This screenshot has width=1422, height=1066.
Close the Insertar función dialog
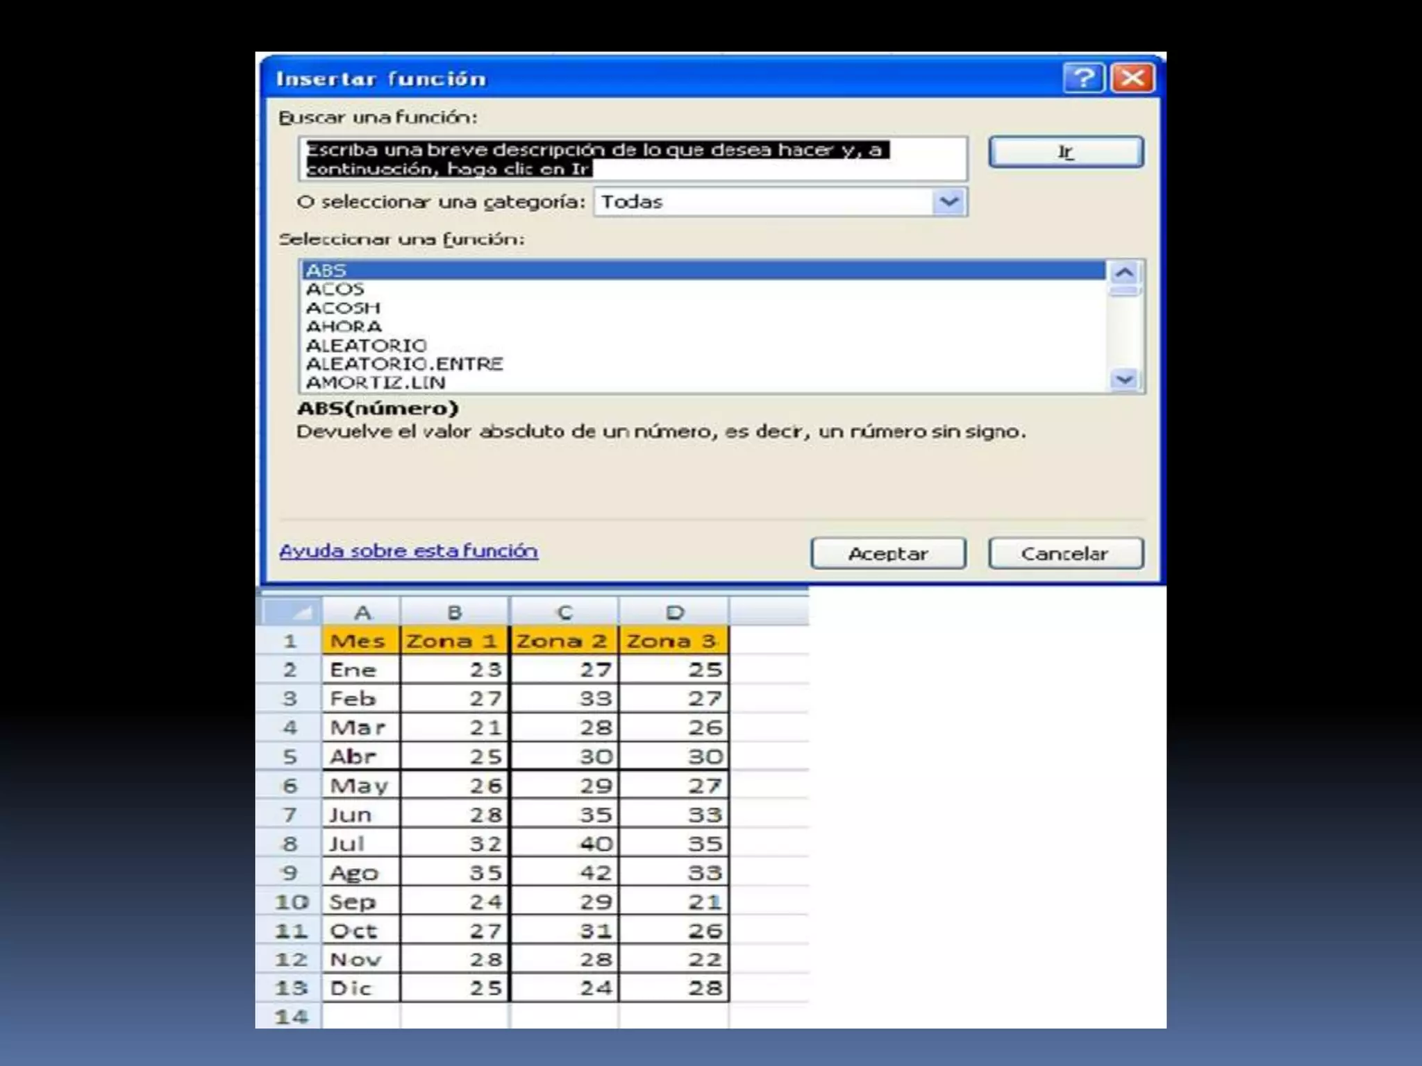[1132, 78]
